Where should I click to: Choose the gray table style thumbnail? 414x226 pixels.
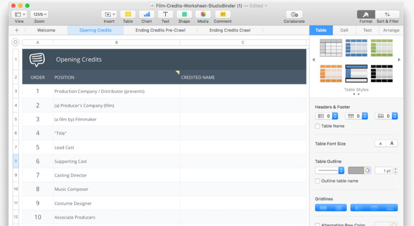coord(331,48)
